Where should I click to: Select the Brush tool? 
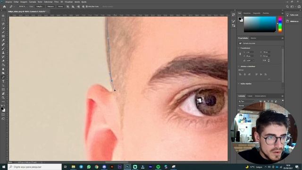click(x=3, y=49)
